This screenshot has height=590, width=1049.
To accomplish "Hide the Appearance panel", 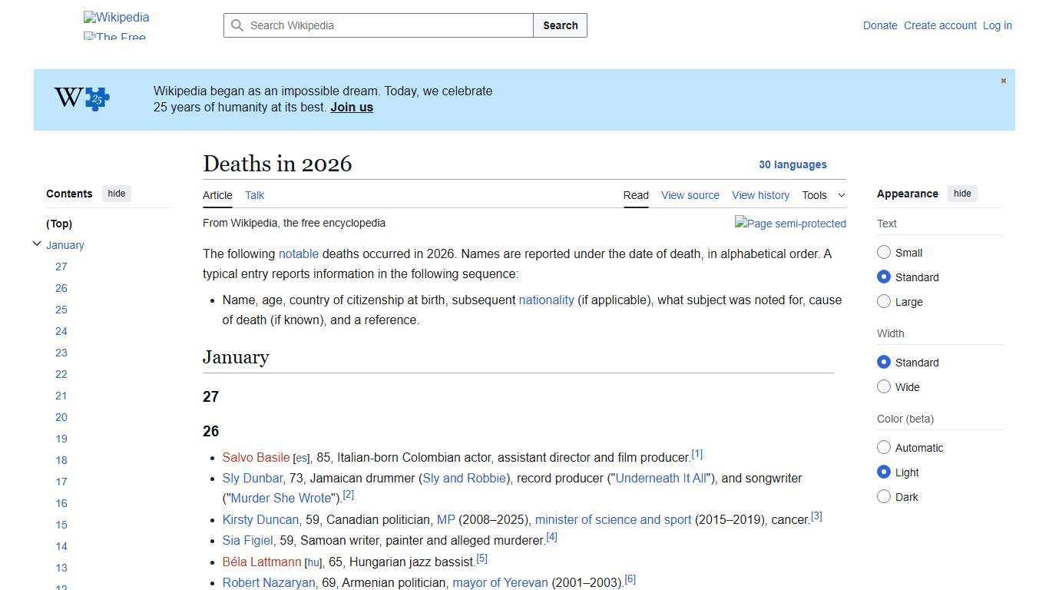I will click(962, 194).
